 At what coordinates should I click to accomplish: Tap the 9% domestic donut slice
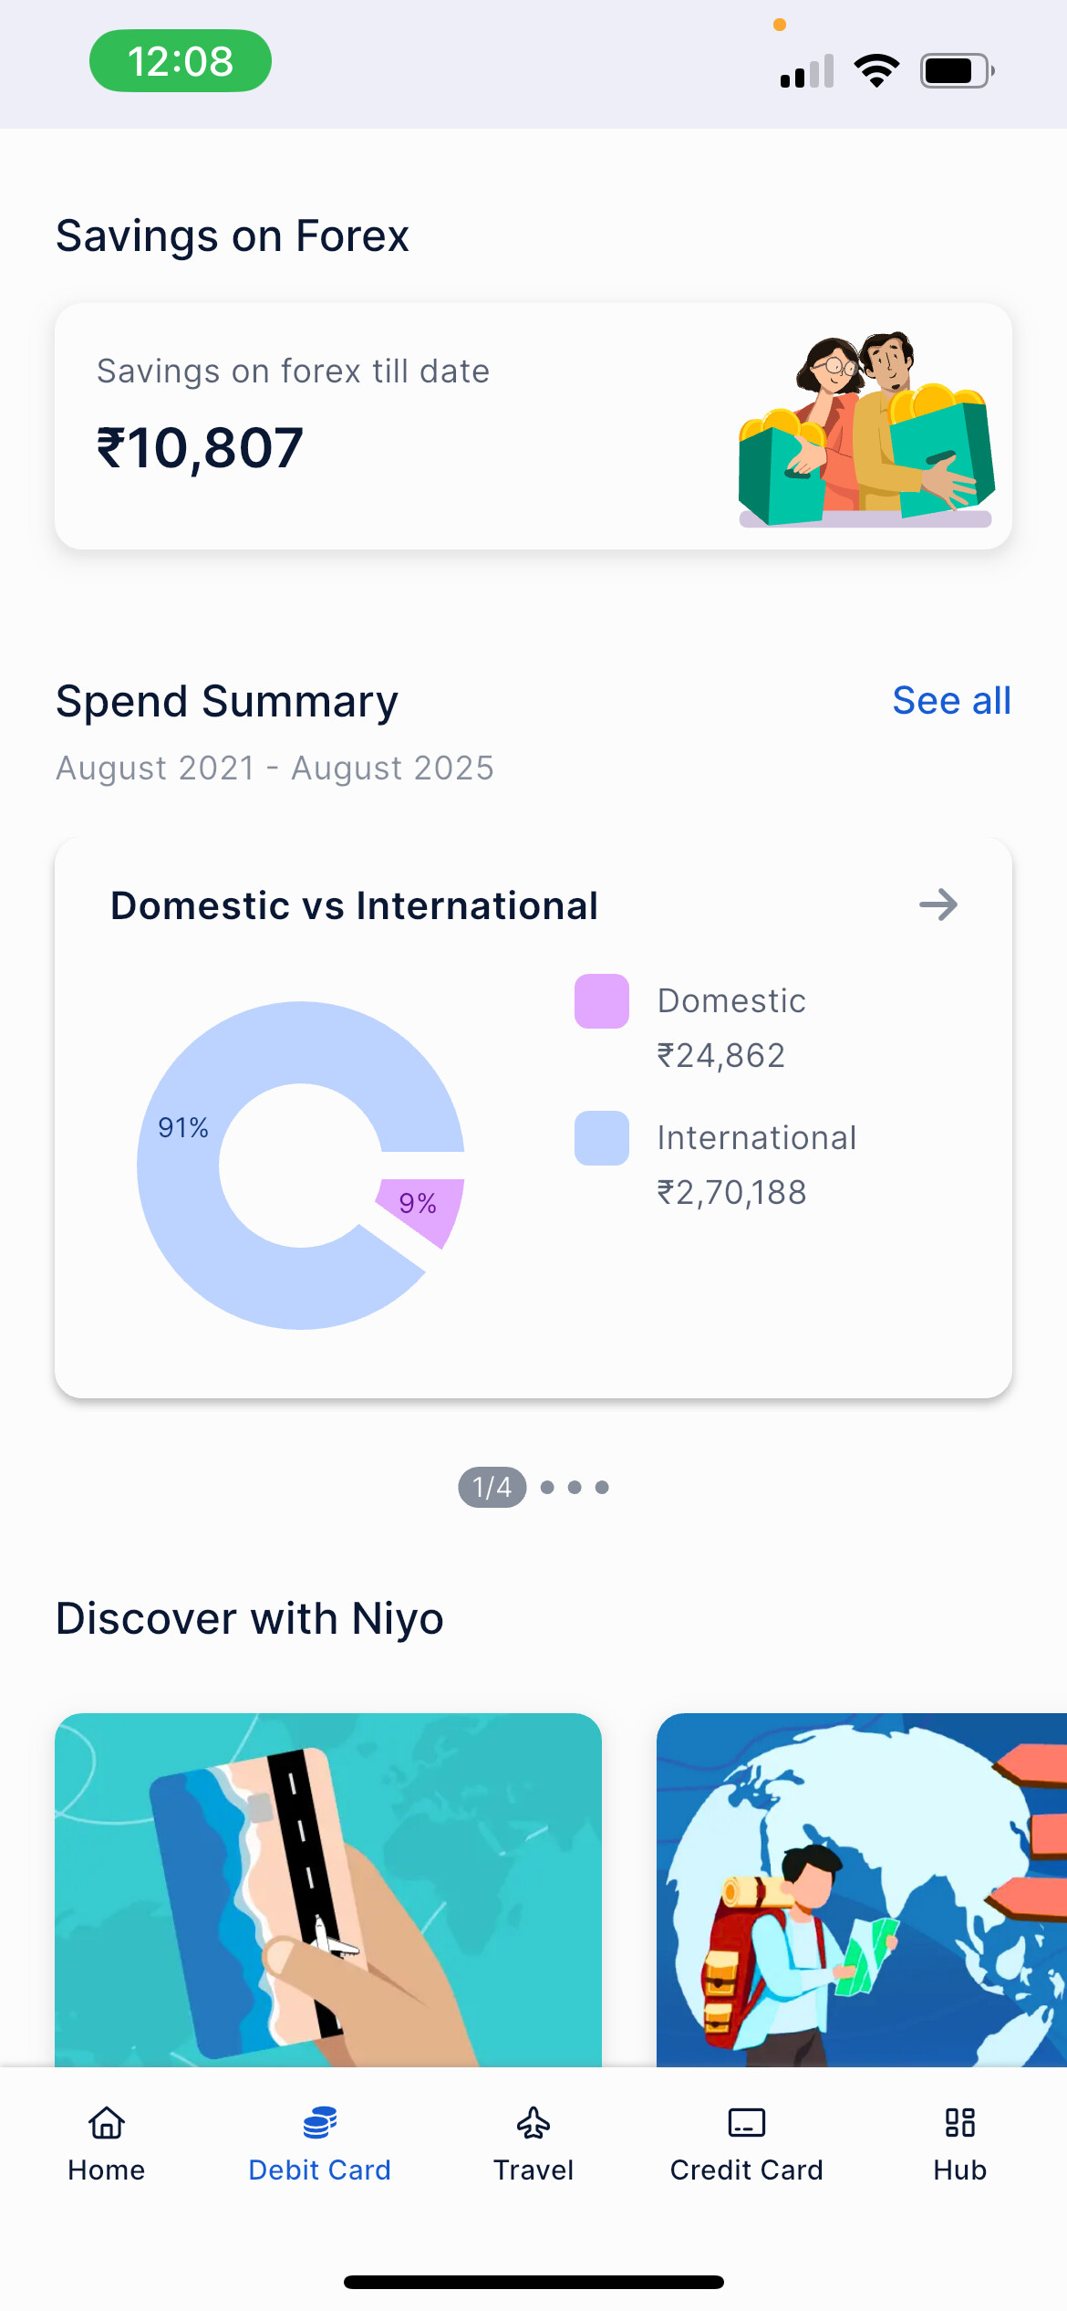422,1207
